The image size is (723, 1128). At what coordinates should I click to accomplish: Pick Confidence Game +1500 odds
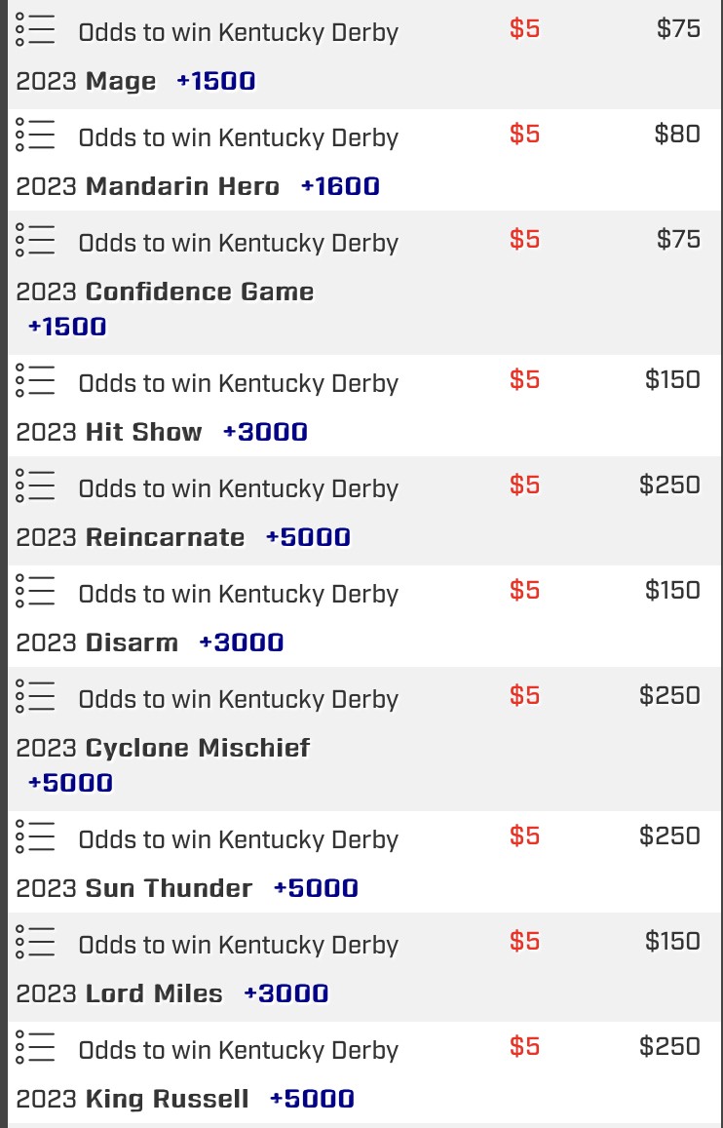coord(67,327)
